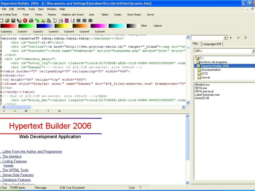Switch to the Forms toolbar tab
This screenshot has height=191, width=255.
[x=39, y=15]
